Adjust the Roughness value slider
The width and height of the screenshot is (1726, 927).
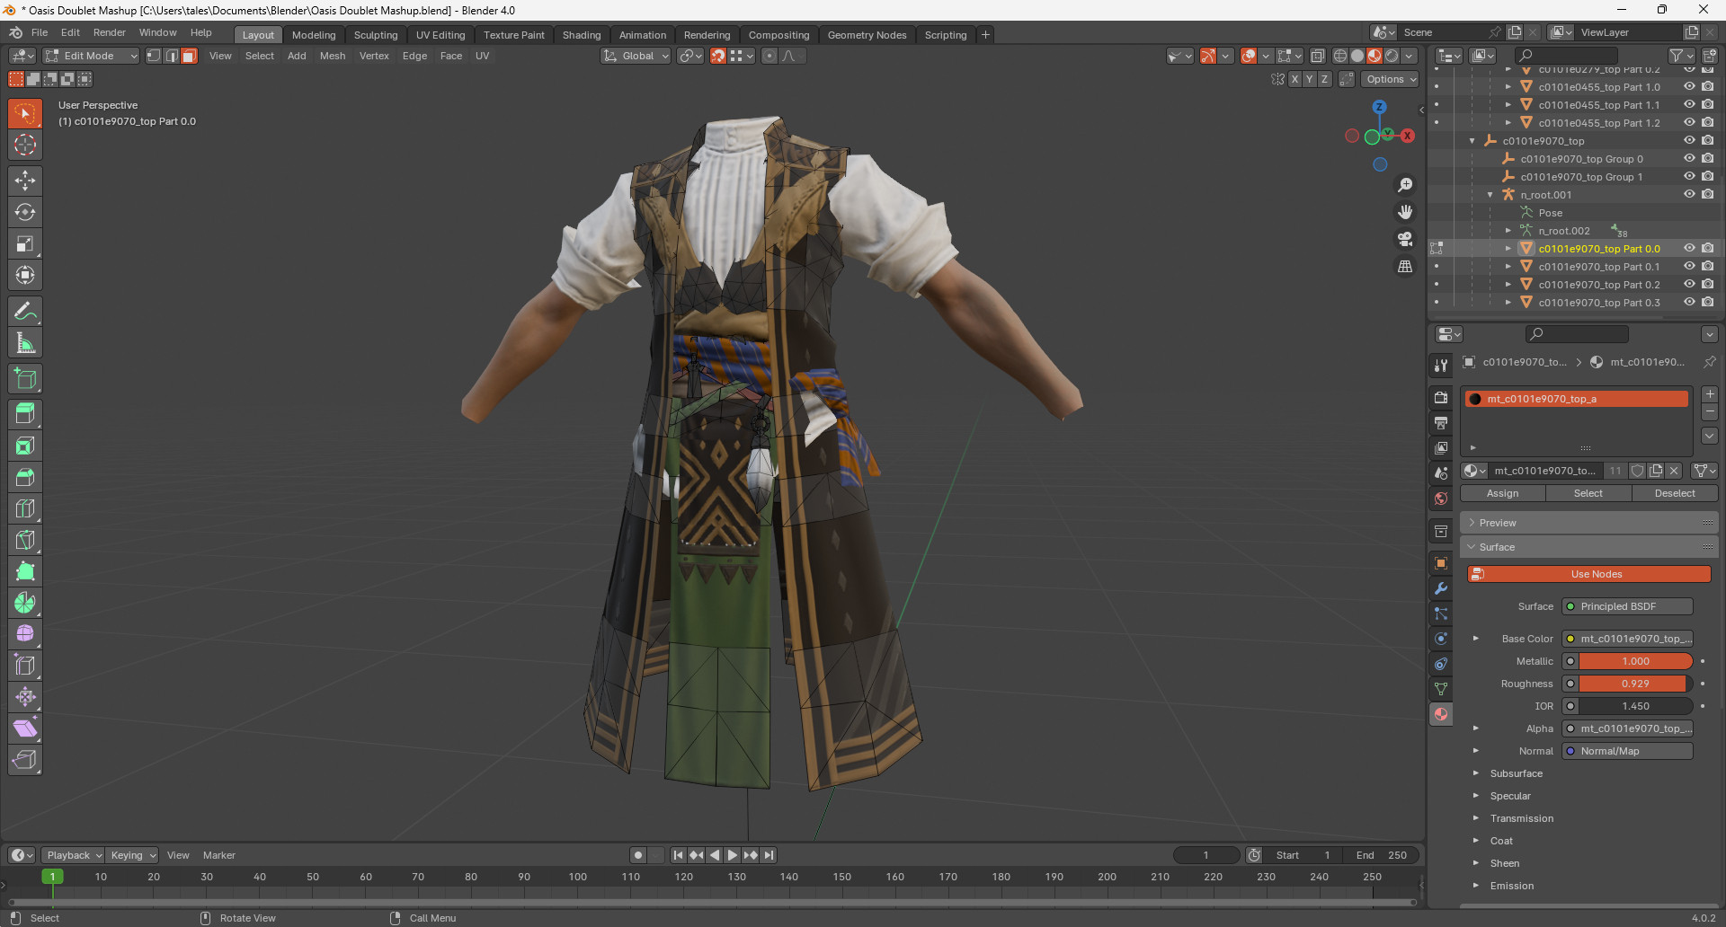(x=1635, y=684)
